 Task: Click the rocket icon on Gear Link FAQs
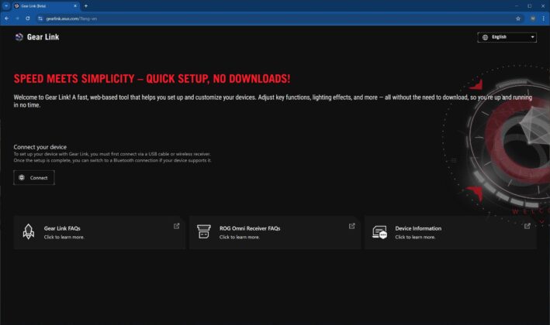pyautogui.click(x=29, y=231)
